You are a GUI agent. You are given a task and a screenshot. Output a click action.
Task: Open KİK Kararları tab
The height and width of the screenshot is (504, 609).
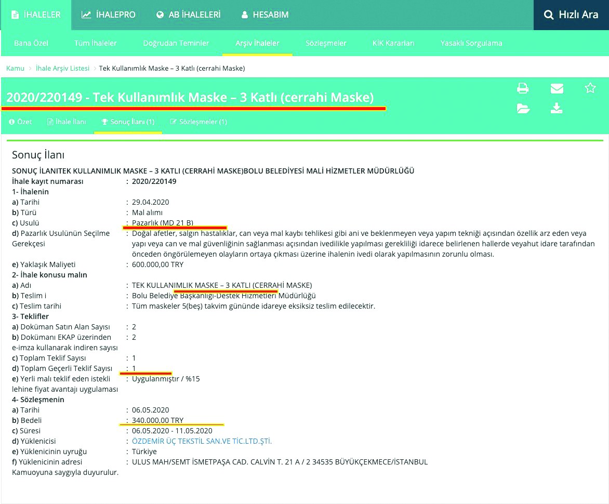pos(393,43)
